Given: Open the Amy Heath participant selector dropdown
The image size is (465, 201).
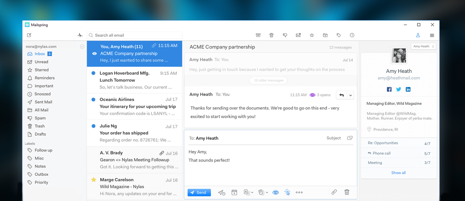Looking at the screenshot, I should point(423,46).
